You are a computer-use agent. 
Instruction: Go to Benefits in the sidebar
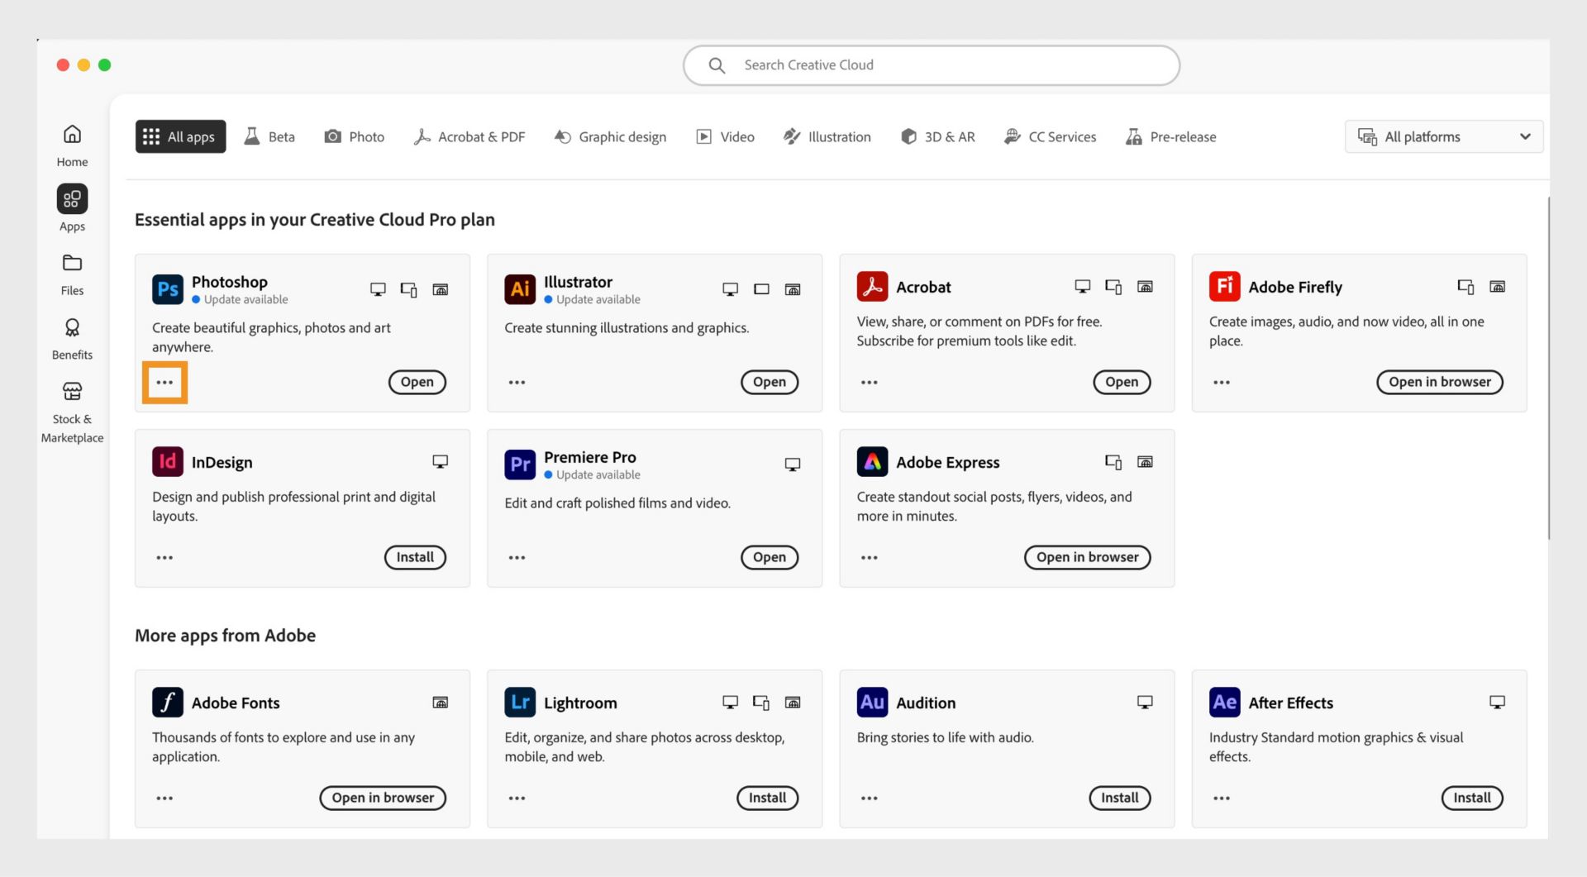tap(72, 328)
